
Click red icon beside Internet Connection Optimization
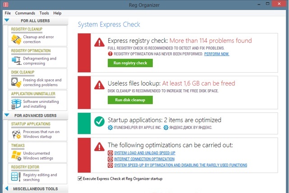click(x=110, y=159)
